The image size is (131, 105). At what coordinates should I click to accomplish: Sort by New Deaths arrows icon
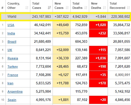pos(104,8)
